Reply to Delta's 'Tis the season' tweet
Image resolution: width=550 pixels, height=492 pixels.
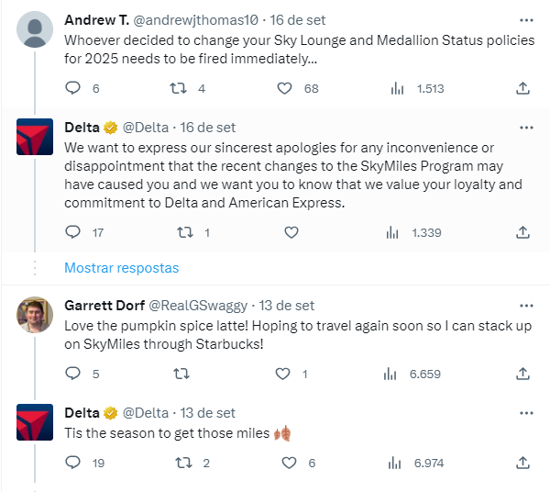click(x=74, y=464)
